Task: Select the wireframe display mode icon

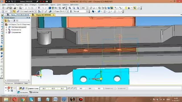Action: (x=100, y=8)
